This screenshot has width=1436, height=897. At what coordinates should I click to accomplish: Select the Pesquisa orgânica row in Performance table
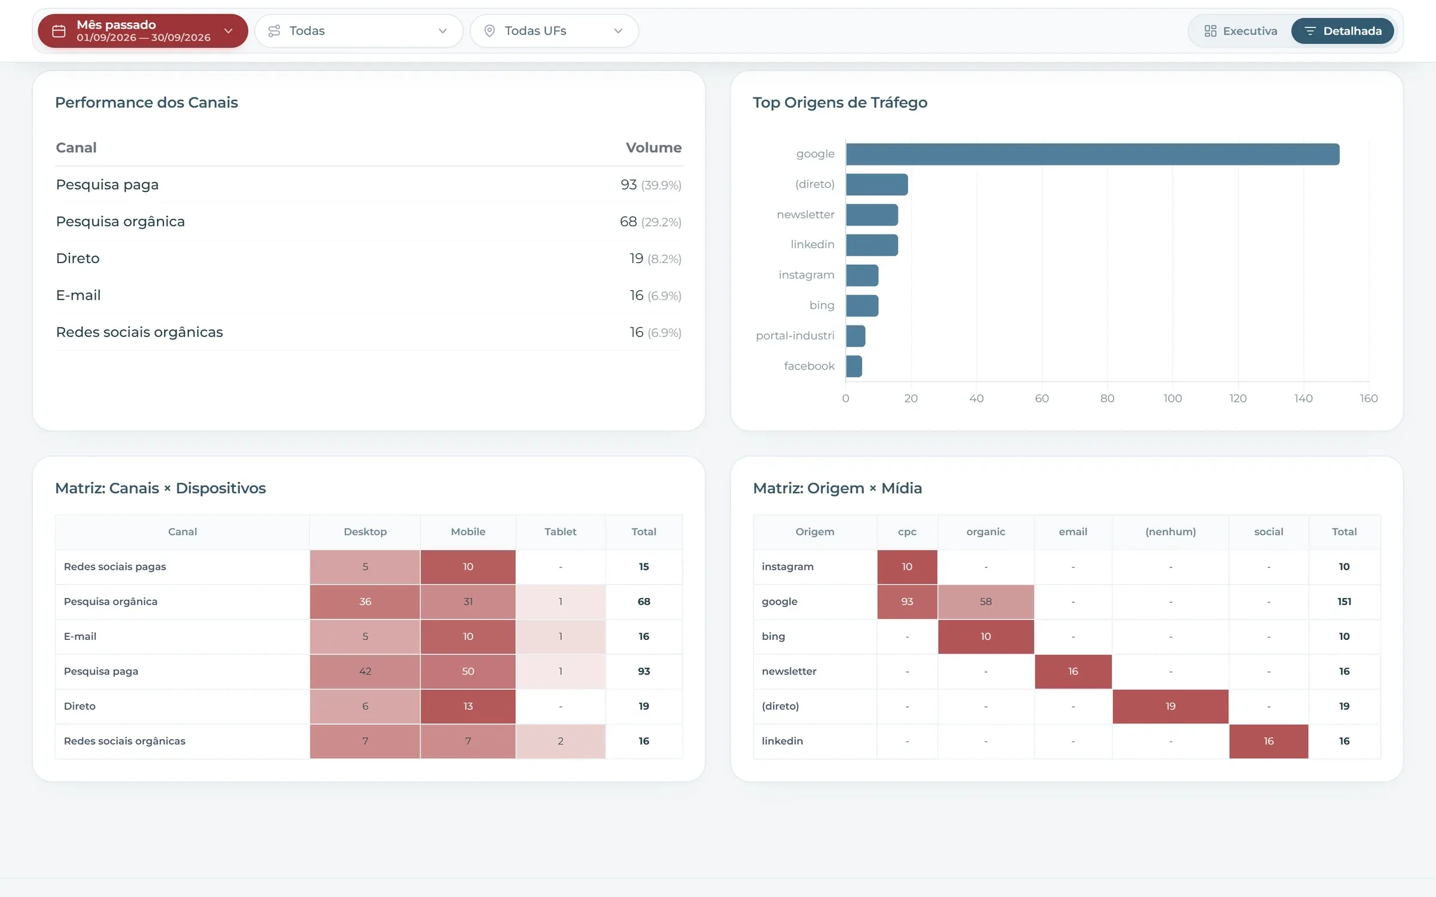tap(369, 222)
